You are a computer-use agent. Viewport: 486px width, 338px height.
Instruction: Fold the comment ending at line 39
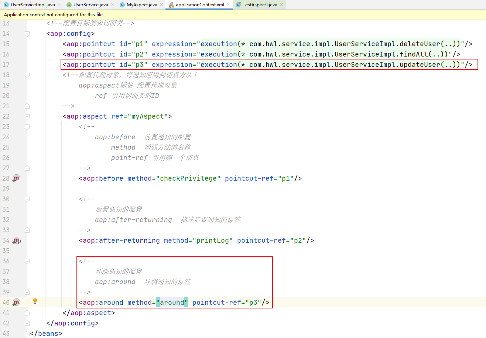coord(27,292)
